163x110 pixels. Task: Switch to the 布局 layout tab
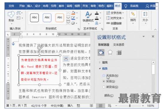pos(46,6)
